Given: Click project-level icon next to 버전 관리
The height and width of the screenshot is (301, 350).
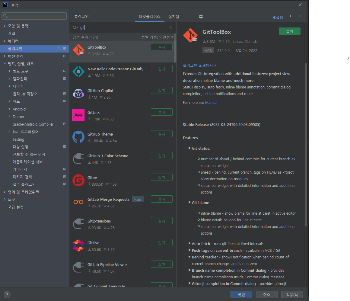Looking at the screenshot, I should (x=65, y=56).
